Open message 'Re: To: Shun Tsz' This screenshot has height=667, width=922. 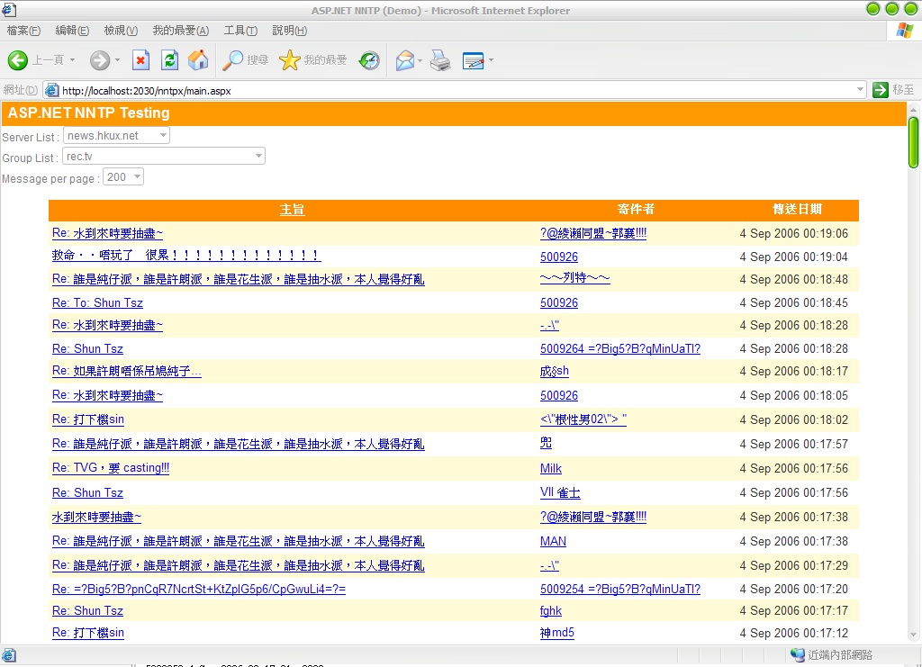click(97, 302)
